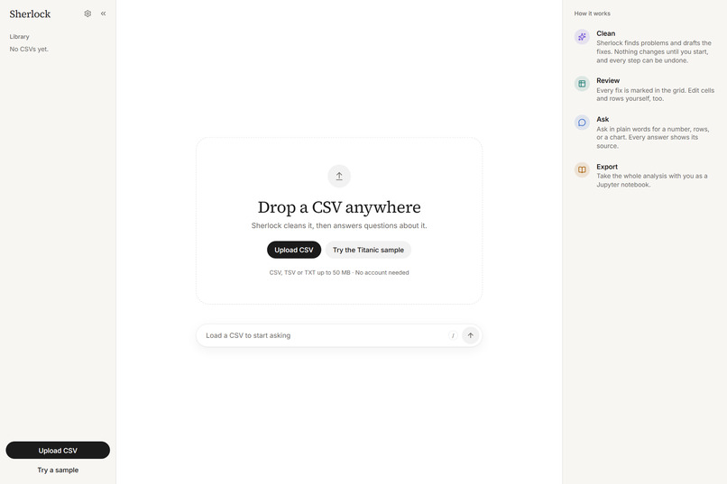Click the Sherlock logo title

tap(30, 14)
